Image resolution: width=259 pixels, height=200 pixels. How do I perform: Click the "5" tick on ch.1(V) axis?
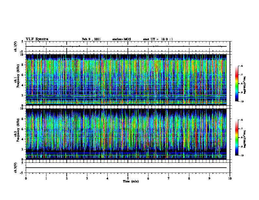click(x=23, y=42)
